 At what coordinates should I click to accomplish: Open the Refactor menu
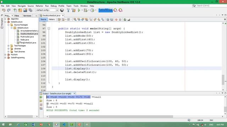(39, 6)
